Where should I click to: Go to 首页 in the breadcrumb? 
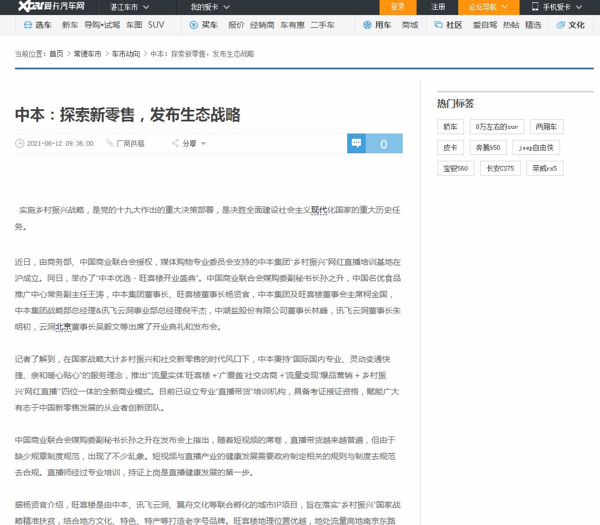[x=56, y=54]
